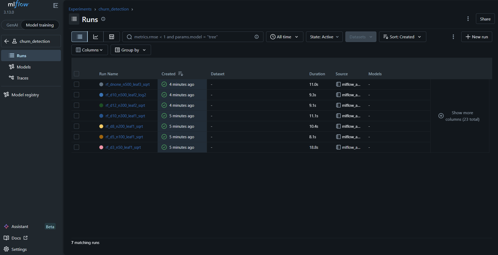The width and height of the screenshot is (498, 255).
Task: Select all runs with header checkbox
Action: (x=76, y=74)
